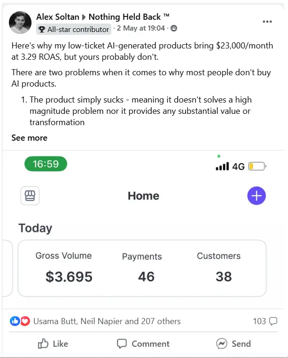Viewport: 288px width, 358px height.
Task: Click the red heart reaction icon
Action: (25, 321)
